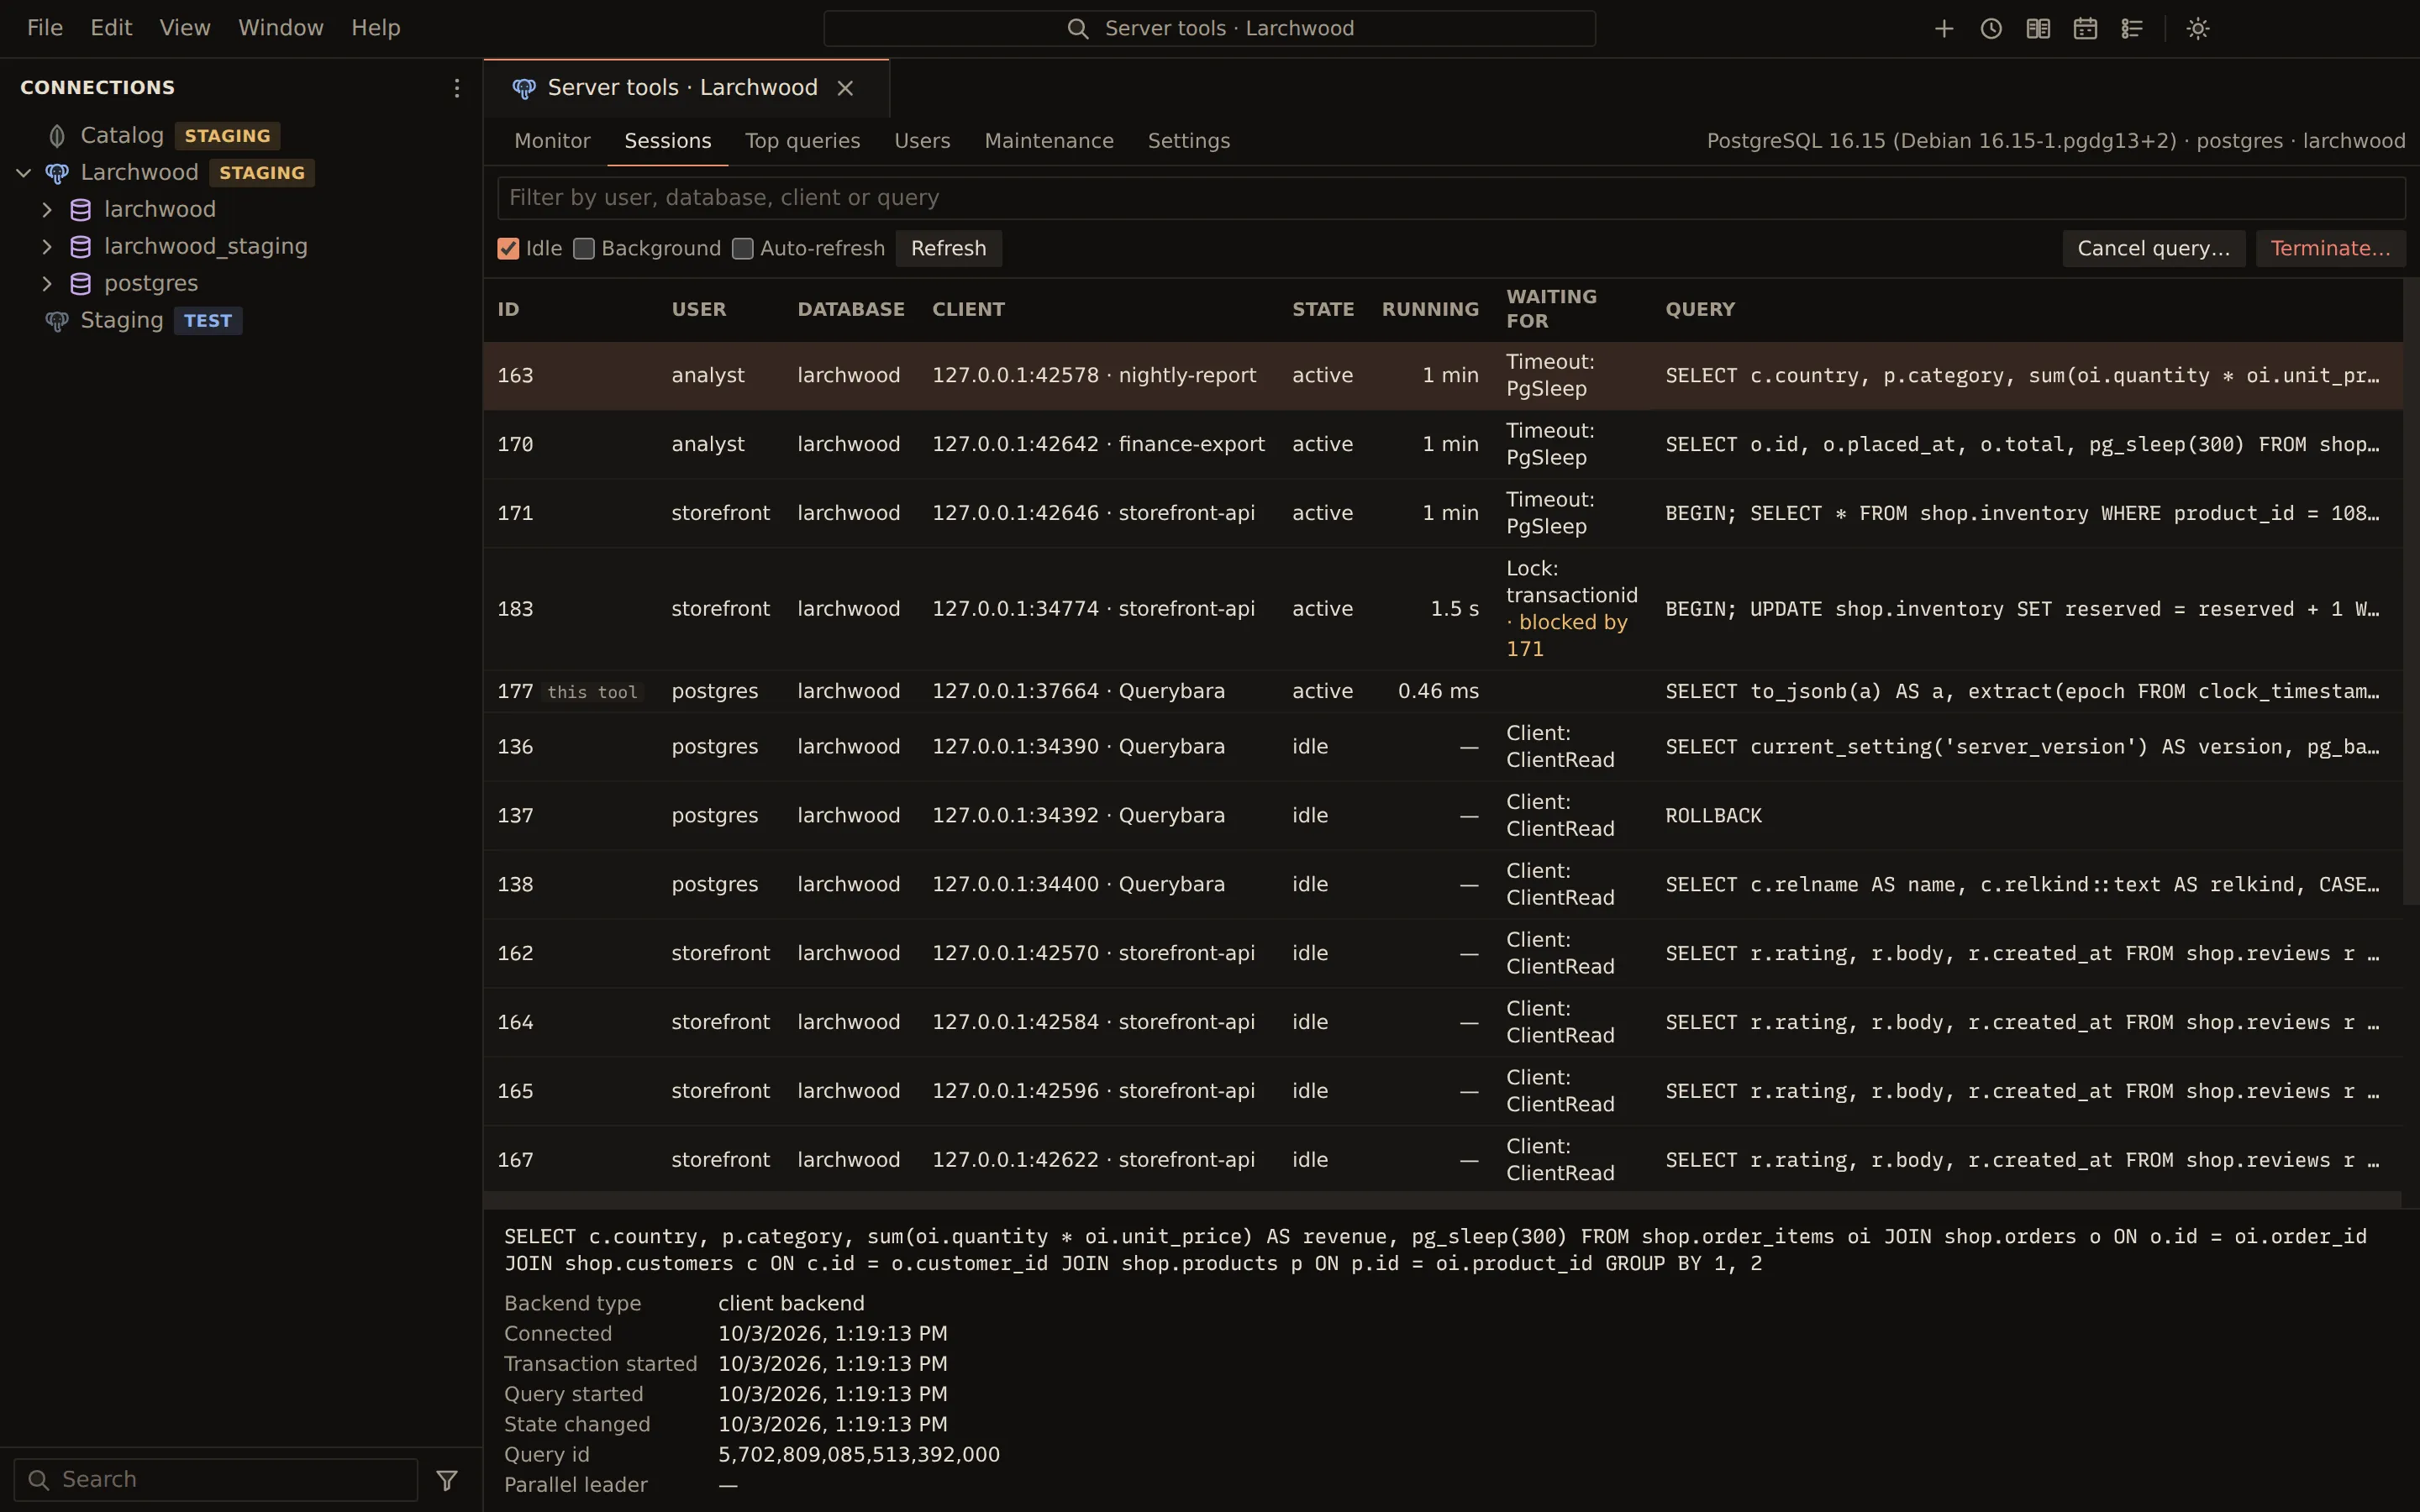The width and height of the screenshot is (2420, 1512).
Task: Click the task list icon in top toolbar
Action: [2131, 29]
